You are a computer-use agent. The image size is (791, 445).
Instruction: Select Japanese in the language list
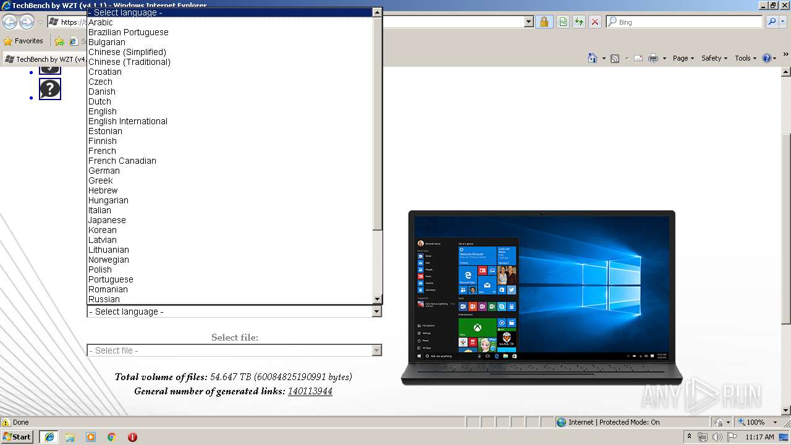click(x=230, y=220)
